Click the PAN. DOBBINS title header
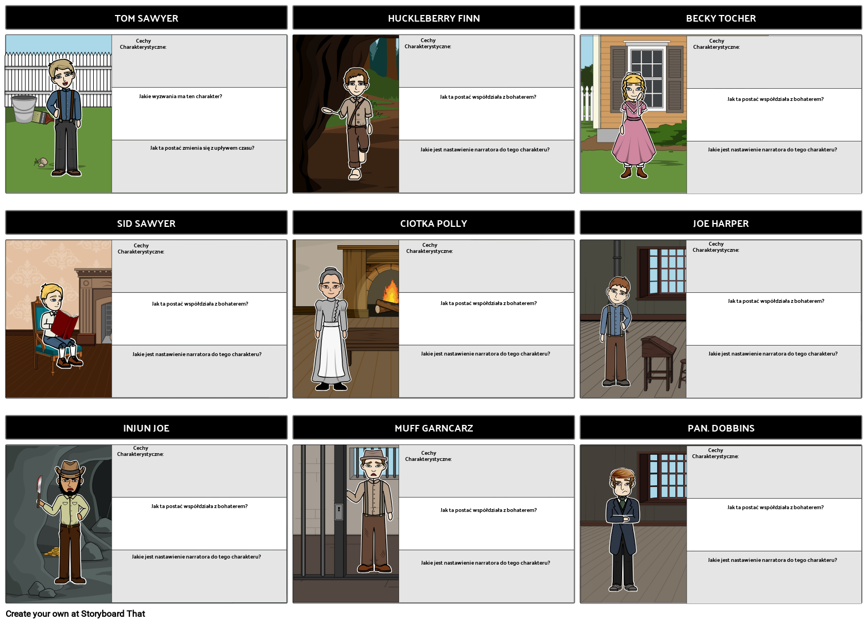Image resolution: width=868 pixels, height=624 pixels. (721, 428)
